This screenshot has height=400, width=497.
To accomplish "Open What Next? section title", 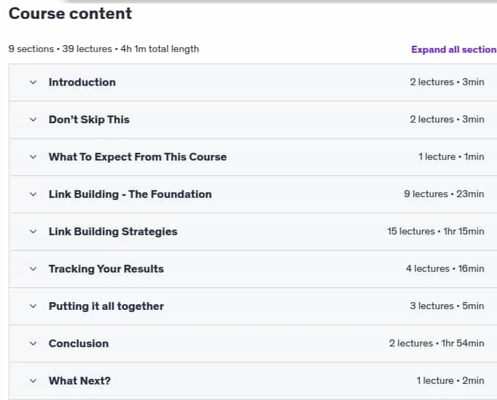I will (80, 381).
